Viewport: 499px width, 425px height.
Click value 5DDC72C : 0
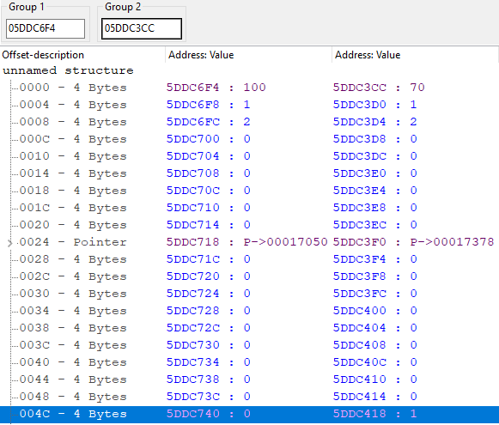click(x=209, y=328)
